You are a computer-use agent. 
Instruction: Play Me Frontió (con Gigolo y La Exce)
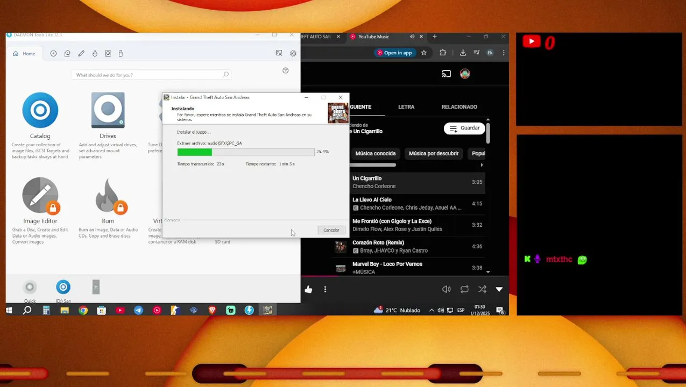(409, 225)
